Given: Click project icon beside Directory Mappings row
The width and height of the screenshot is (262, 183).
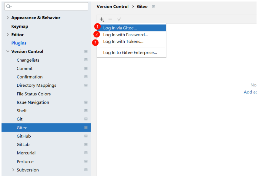Looking at the screenshot, I should pyautogui.click(x=86, y=85).
